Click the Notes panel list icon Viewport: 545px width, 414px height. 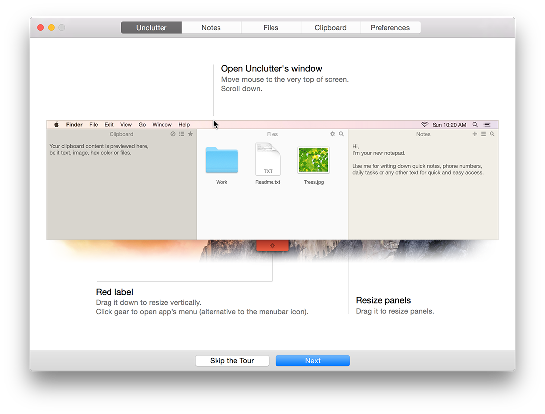click(x=483, y=134)
